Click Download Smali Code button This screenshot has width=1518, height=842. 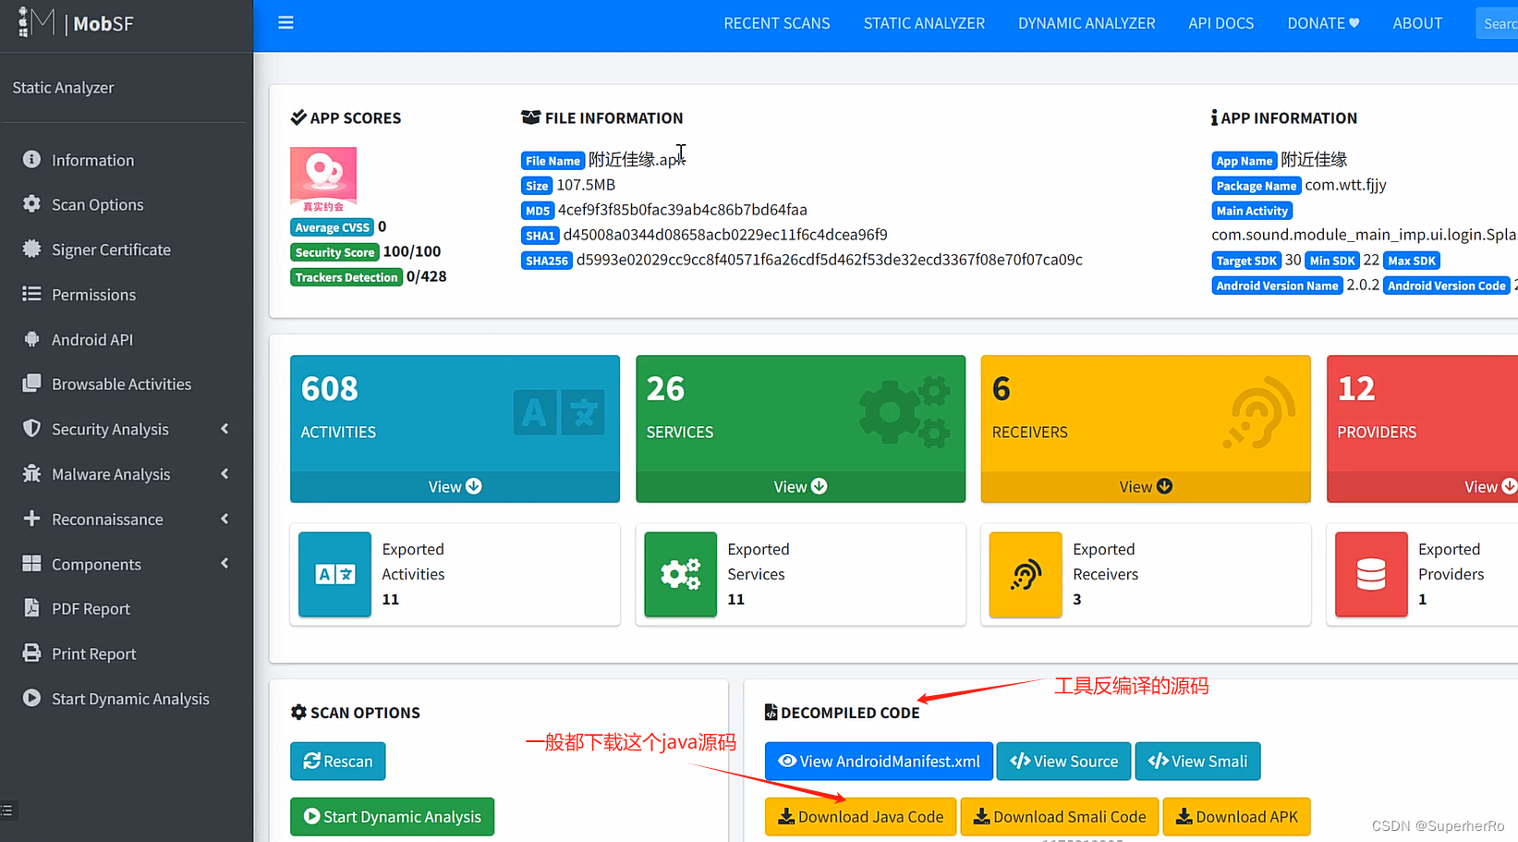(x=1060, y=817)
